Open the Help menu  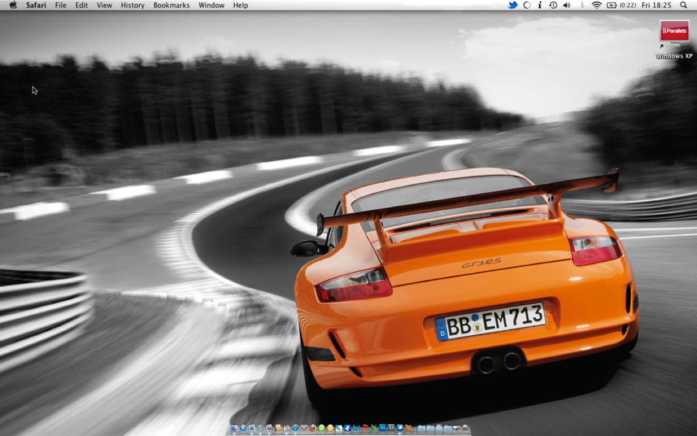240,5
